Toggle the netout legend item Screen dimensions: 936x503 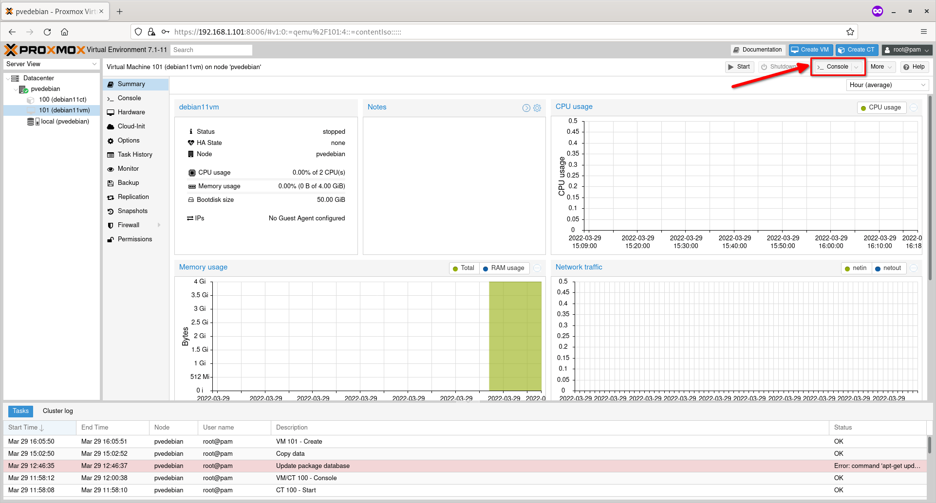[889, 268]
